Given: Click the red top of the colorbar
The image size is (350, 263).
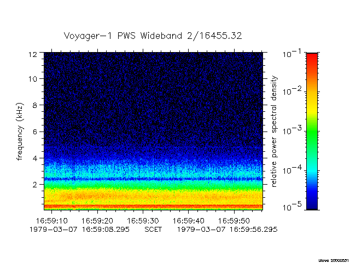Looking at the screenshot, I should 312,60.
